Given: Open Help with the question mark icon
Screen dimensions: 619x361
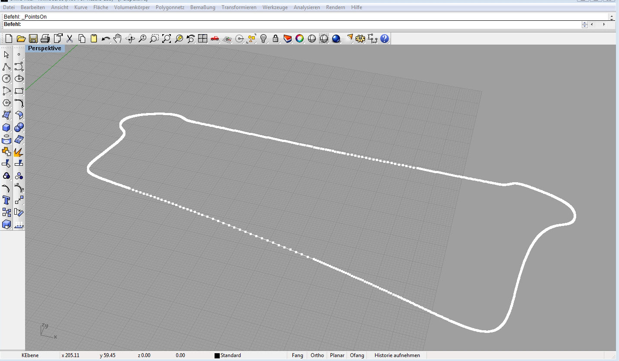Looking at the screenshot, I should click(385, 39).
